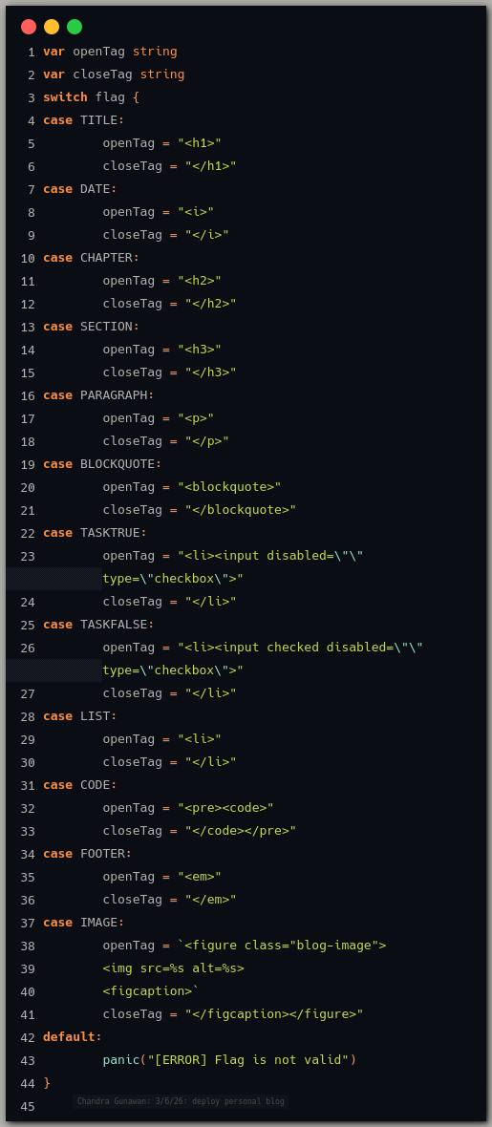Click the string "</li>" on line 30
The width and height of the screenshot is (492, 1127).
click(x=211, y=762)
